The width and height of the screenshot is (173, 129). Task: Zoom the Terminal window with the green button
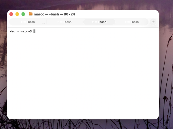(23, 14)
